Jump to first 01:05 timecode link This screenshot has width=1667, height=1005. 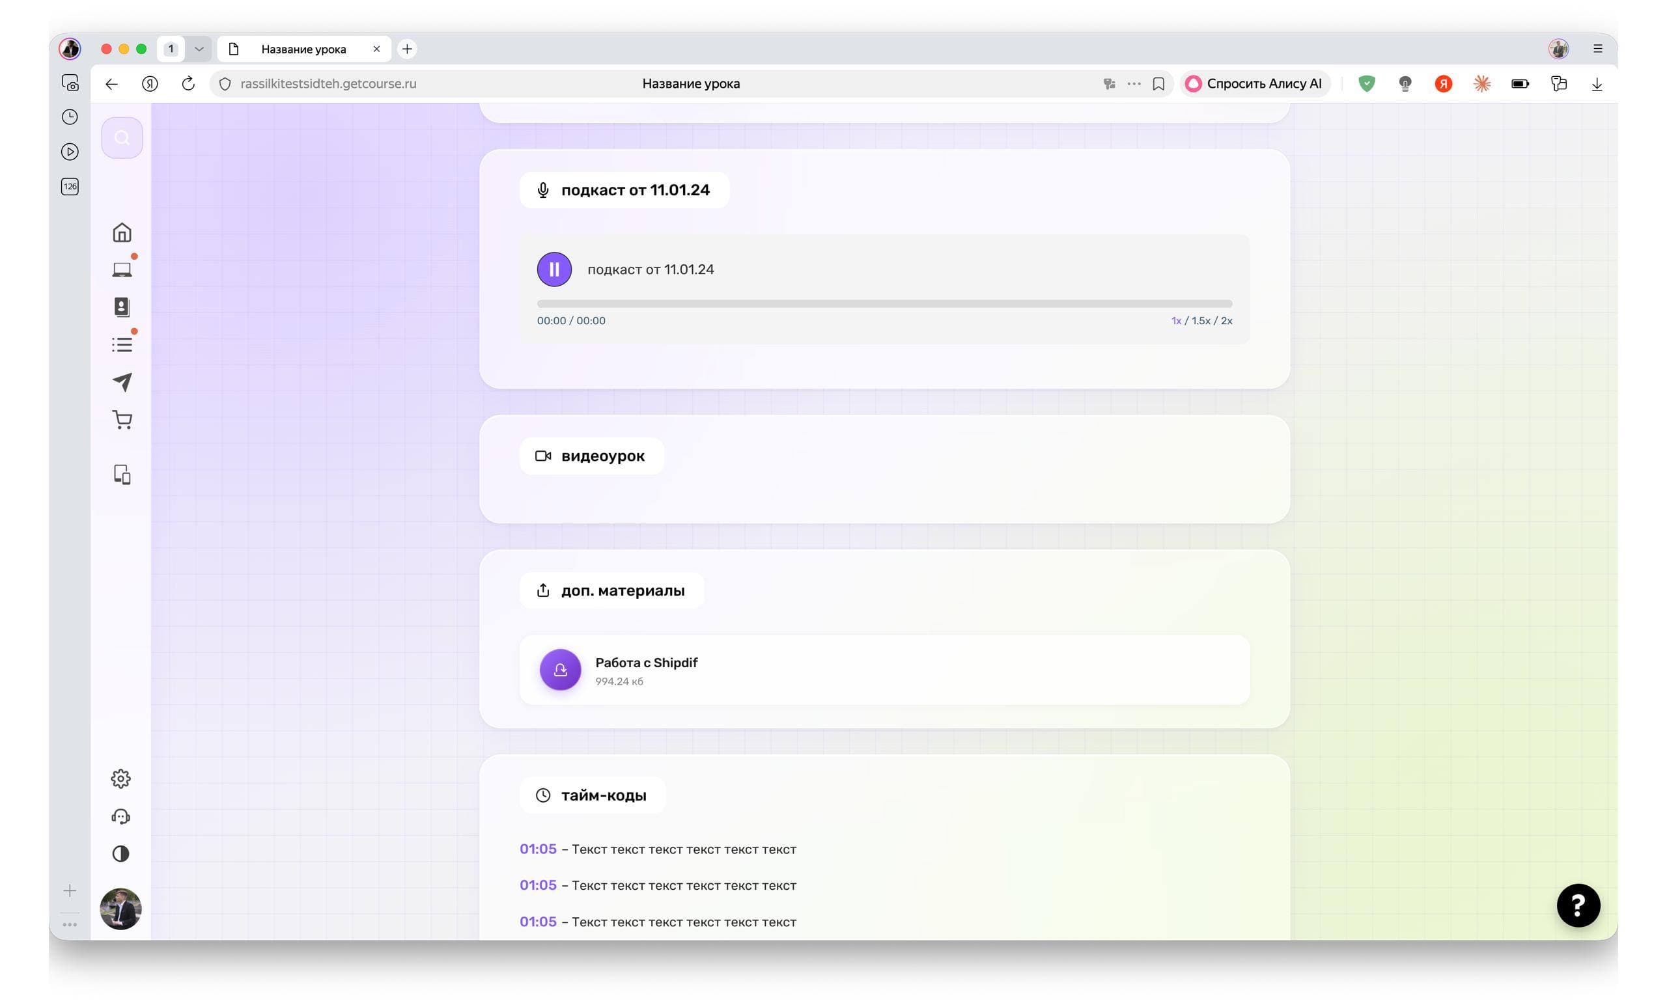[x=538, y=849]
